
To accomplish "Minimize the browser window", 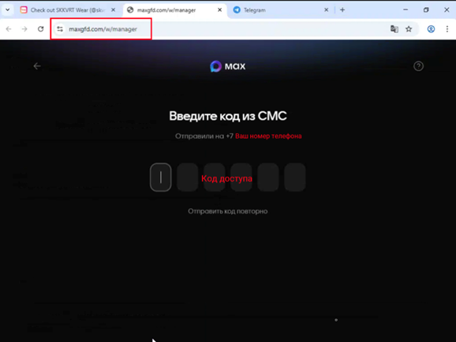I will (406, 10).
